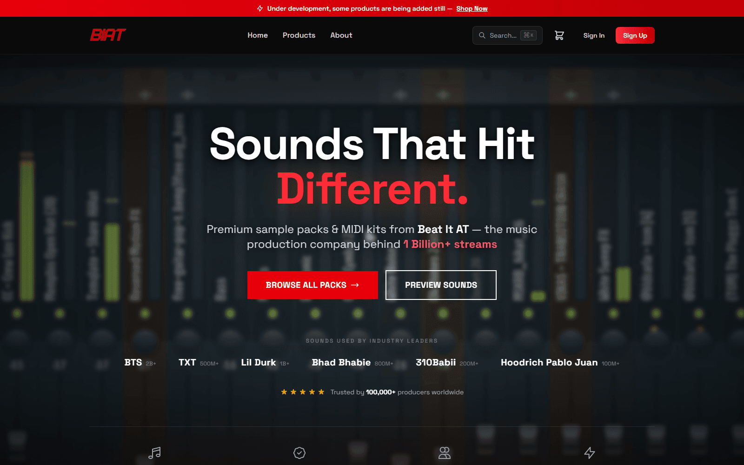The width and height of the screenshot is (744, 465).
Task: Click the 'Different.' red headline word
Action: pos(372,188)
